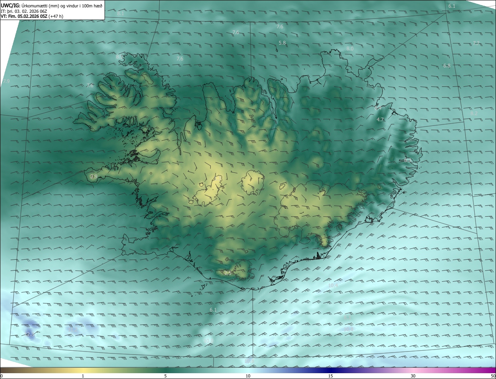Click the 8.1 value label on the map
The image size is (496, 379).
click(121, 14)
